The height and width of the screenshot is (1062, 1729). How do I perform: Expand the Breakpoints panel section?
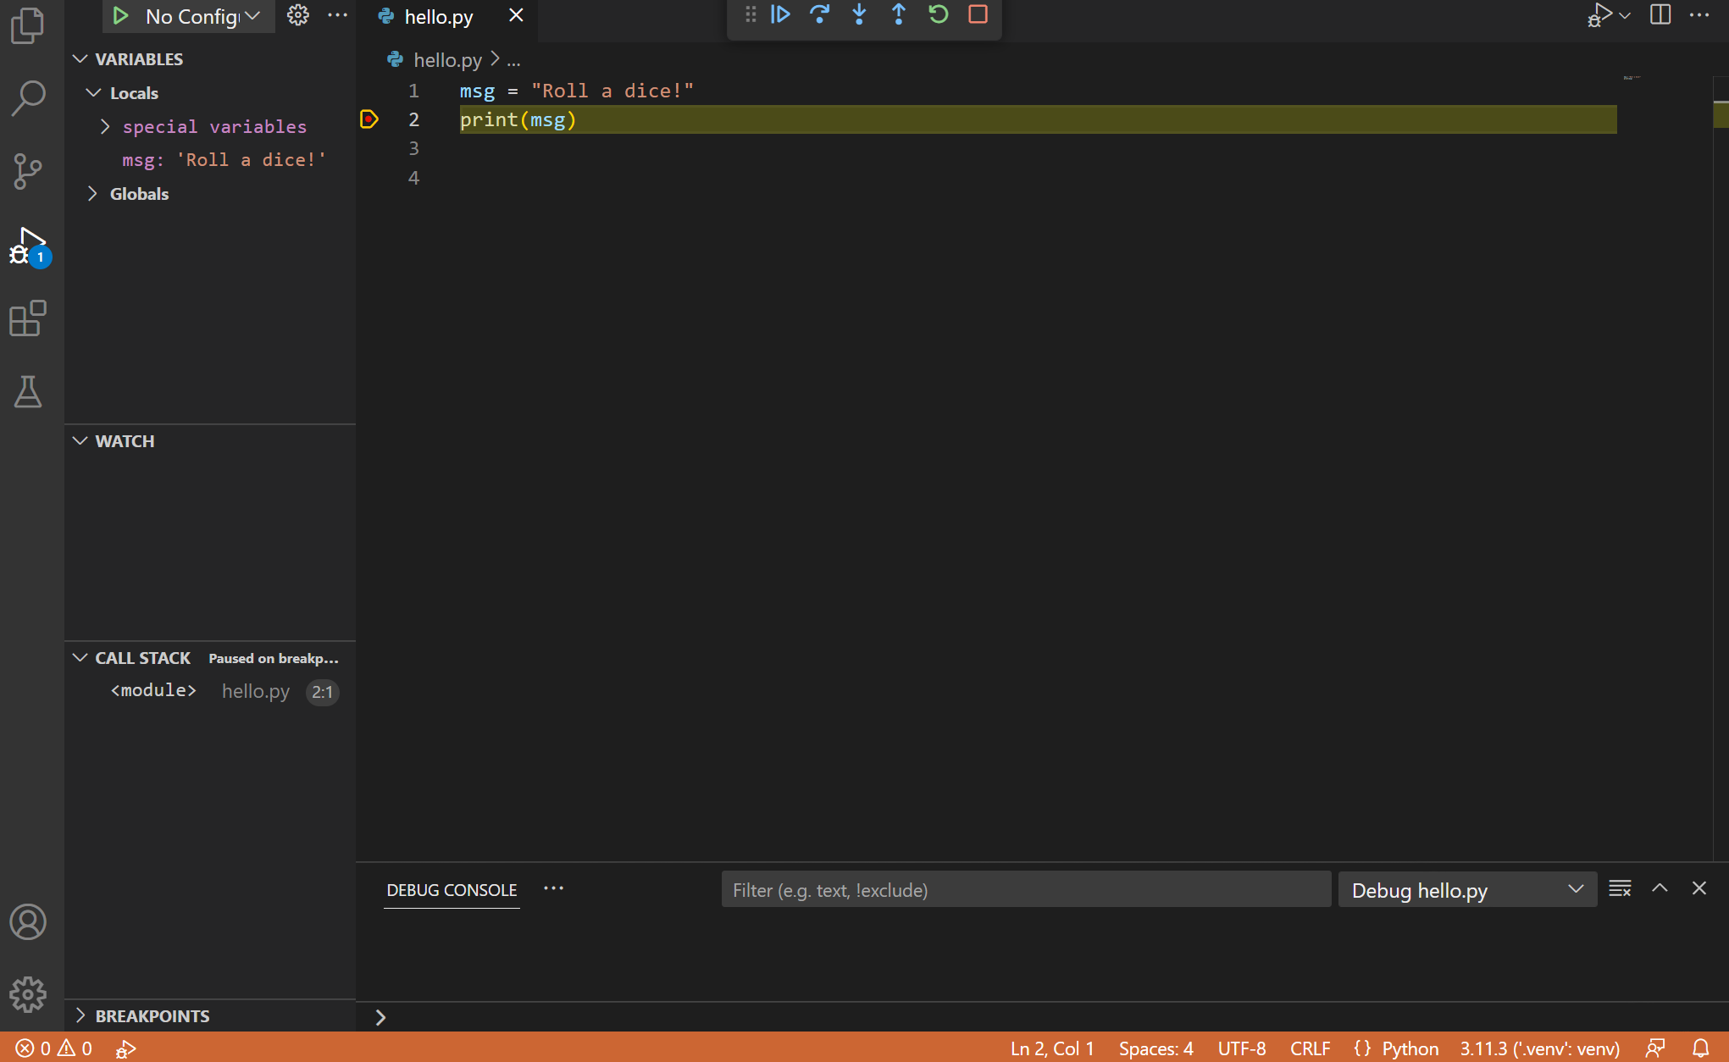coord(81,1015)
